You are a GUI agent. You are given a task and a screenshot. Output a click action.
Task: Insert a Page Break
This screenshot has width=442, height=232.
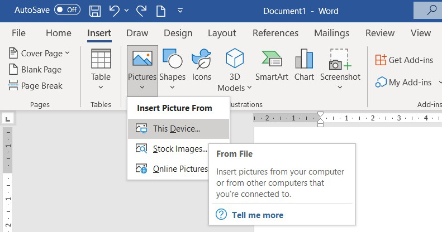click(35, 85)
